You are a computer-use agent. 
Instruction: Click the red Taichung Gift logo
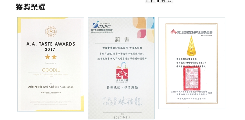tap(121, 72)
